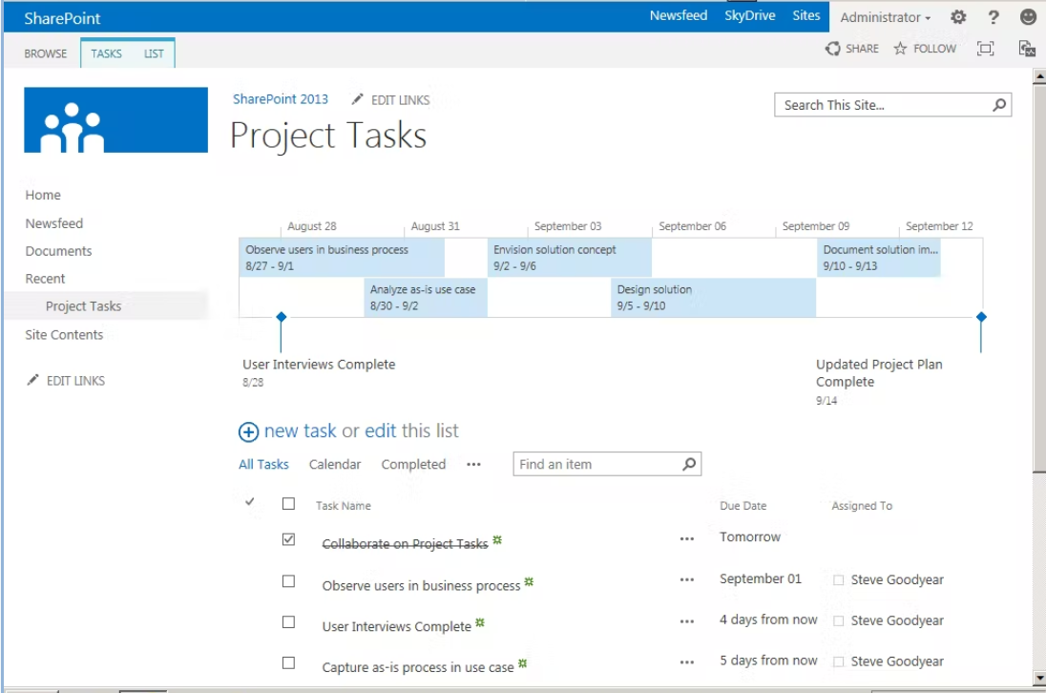Viewport: 1046px width, 693px height.
Task: Open Newsfeed in the left sidebar
Action: (x=54, y=223)
